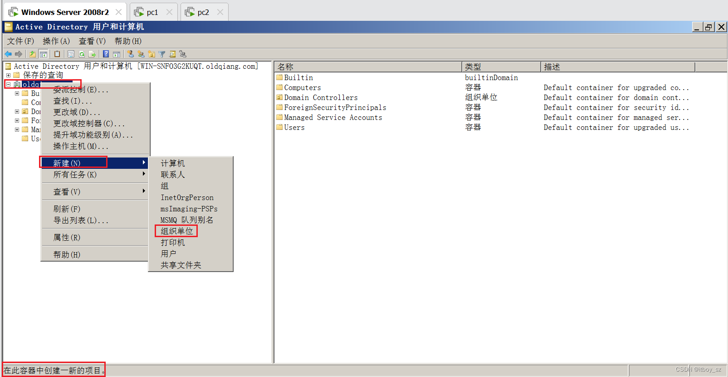The image size is (728, 377).
Task: Choose 查找(I)... from context menu
Action: coord(94,100)
